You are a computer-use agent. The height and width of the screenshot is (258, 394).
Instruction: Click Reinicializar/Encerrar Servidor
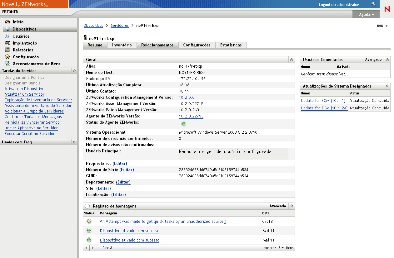pyautogui.click(x=33, y=122)
